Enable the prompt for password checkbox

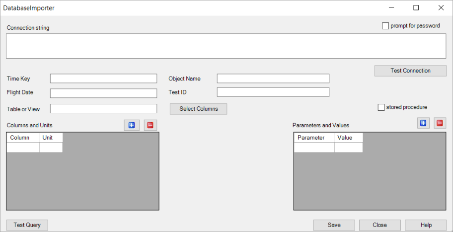(385, 26)
